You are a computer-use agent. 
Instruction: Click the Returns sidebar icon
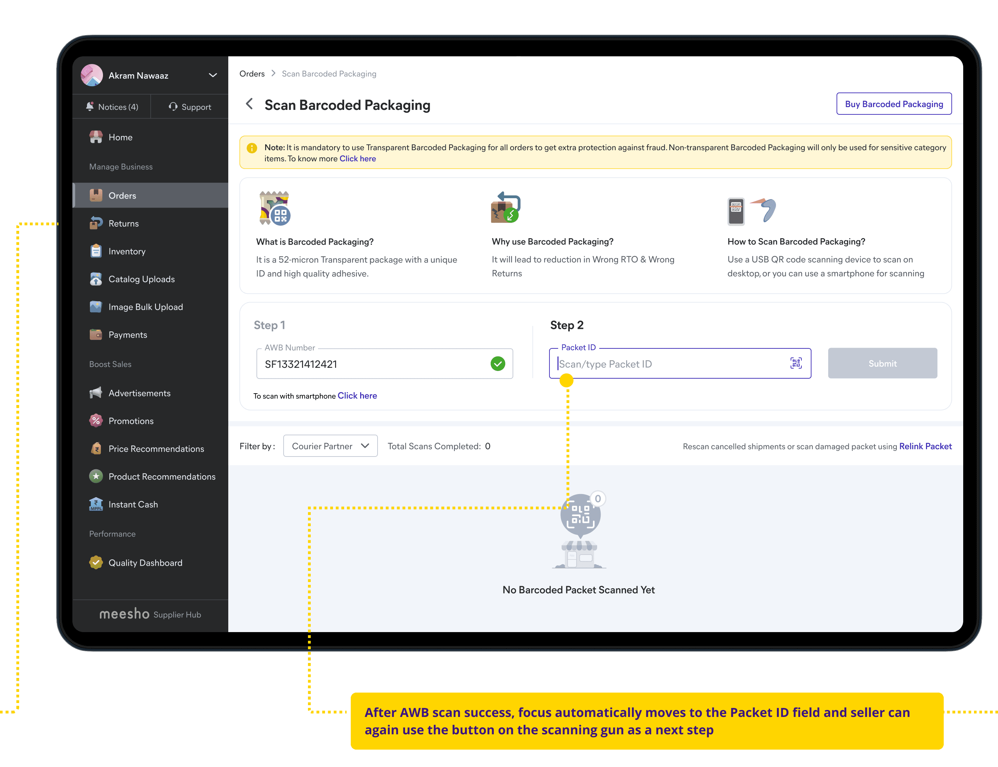click(x=96, y=223)
